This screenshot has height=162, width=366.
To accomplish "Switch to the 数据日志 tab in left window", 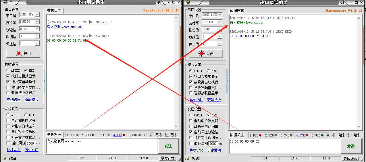I will (x=54, y=11).
